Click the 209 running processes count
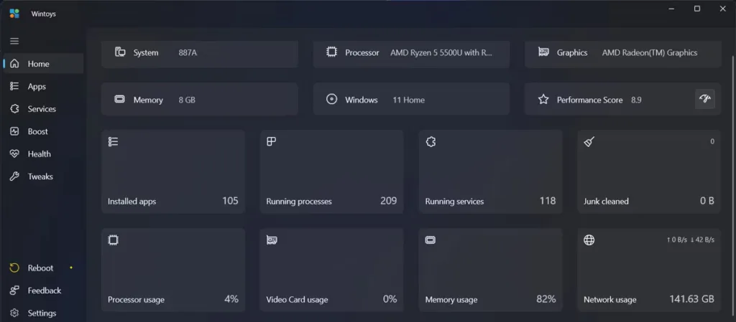This screenshot has width=736, height=322. click(x=389, y=201)
